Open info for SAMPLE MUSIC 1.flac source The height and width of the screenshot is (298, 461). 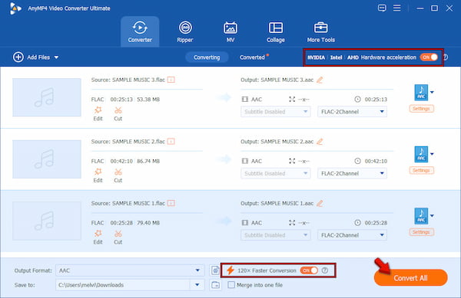[x=171, y=203]
